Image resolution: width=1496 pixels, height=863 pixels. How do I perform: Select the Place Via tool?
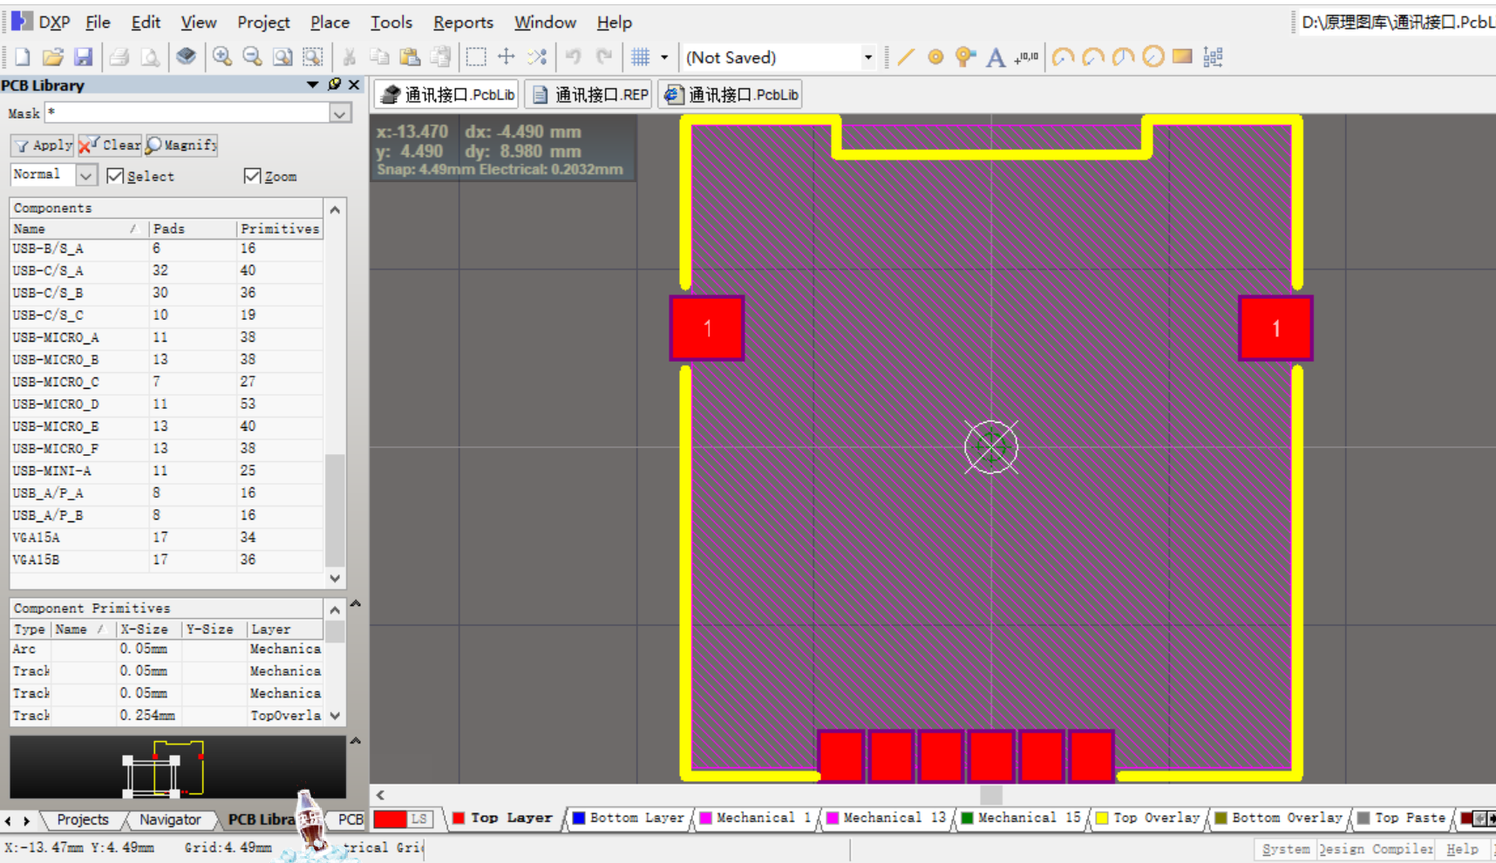[965, 58]
